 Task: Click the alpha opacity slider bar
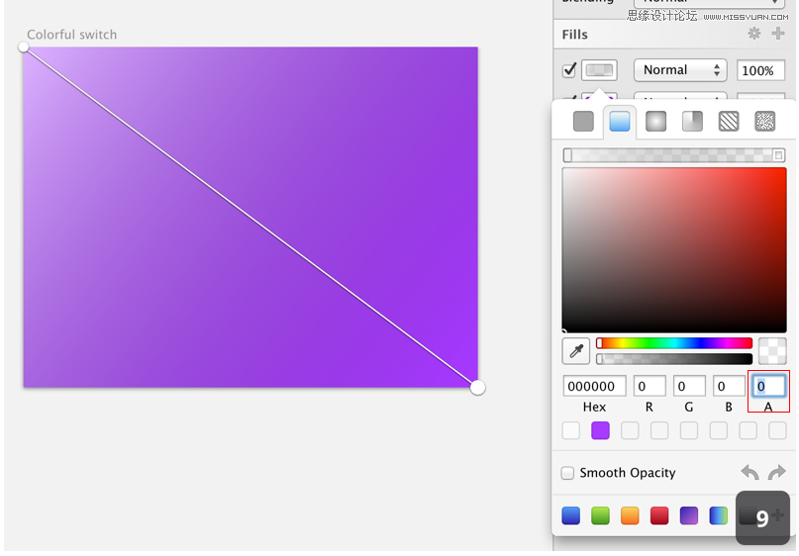click(674, 358)
